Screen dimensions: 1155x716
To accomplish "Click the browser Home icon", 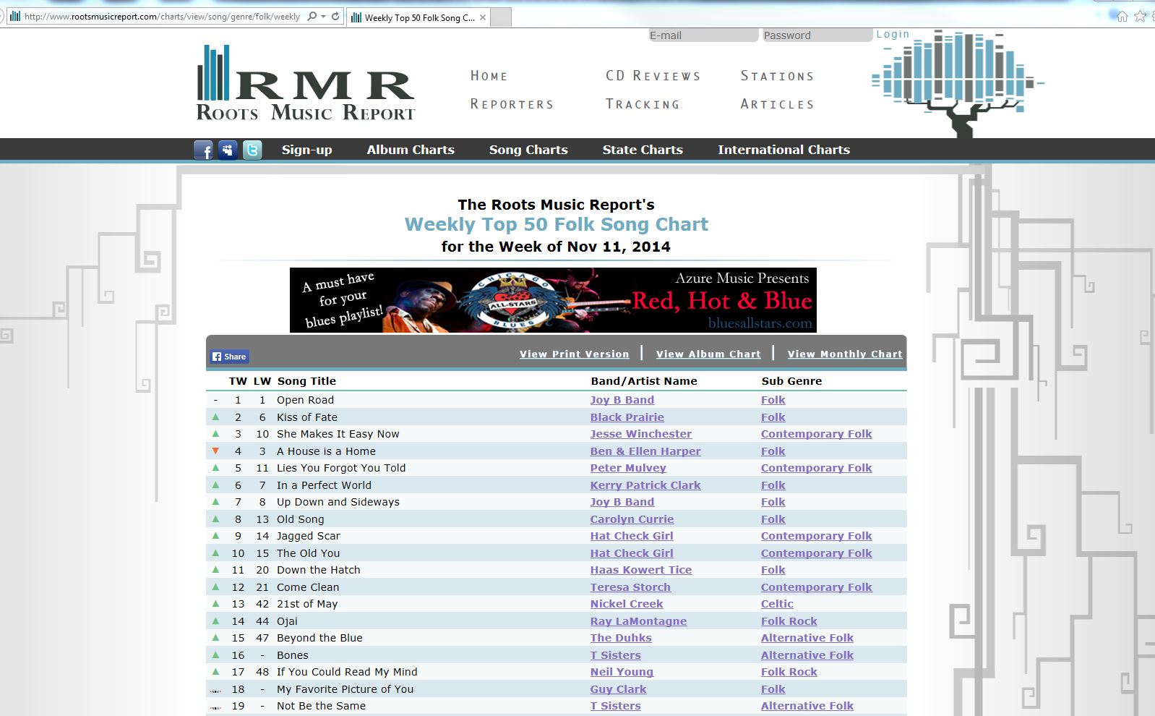I will tap(1122, 16).
